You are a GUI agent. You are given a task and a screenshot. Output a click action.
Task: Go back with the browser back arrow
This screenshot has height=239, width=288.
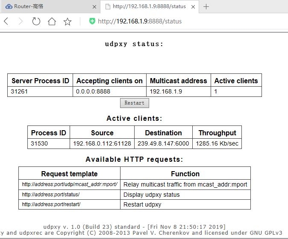coord(6,21)
